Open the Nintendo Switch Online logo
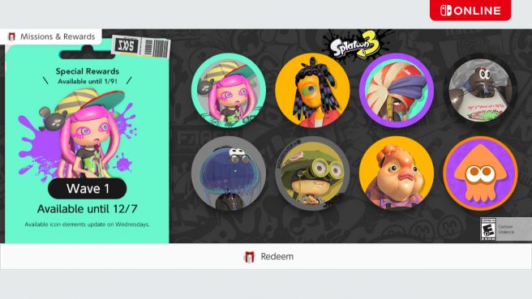Viewport: 532px width, 299px height. point(470,11)
